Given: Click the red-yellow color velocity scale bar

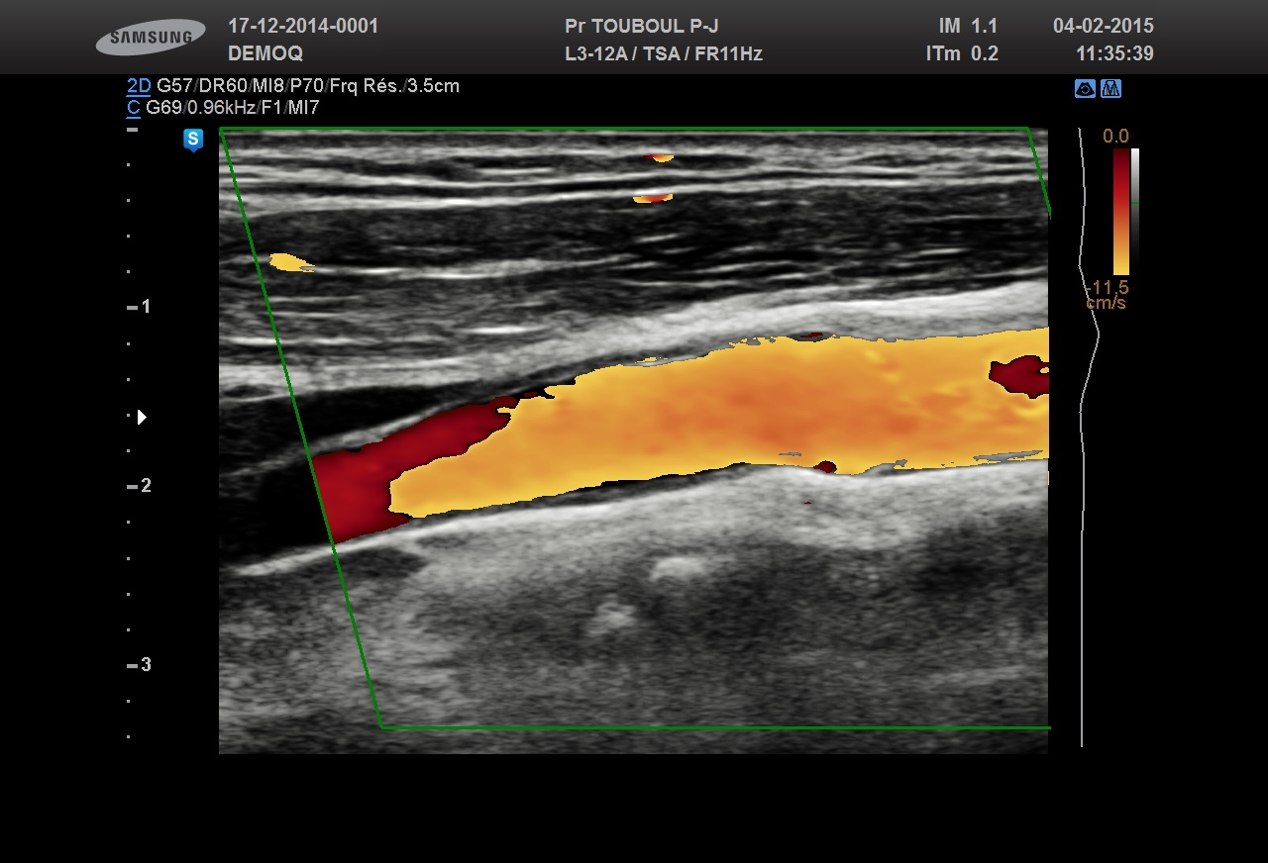Looking at the screenshot, I should (1120, 211).
